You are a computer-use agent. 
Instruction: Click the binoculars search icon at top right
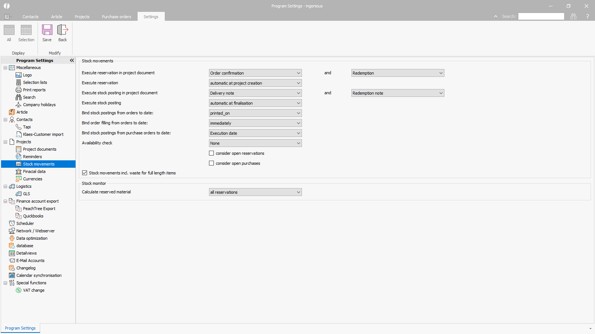[573, 16]
